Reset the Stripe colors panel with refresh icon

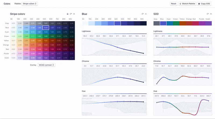click(x=71, y=14)
